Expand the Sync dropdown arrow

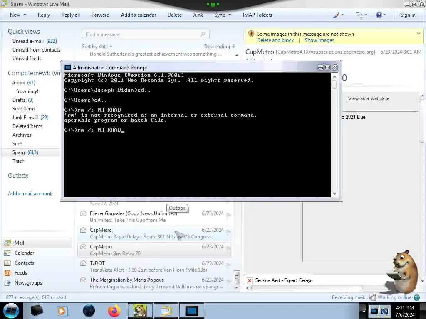click(230, 15)
